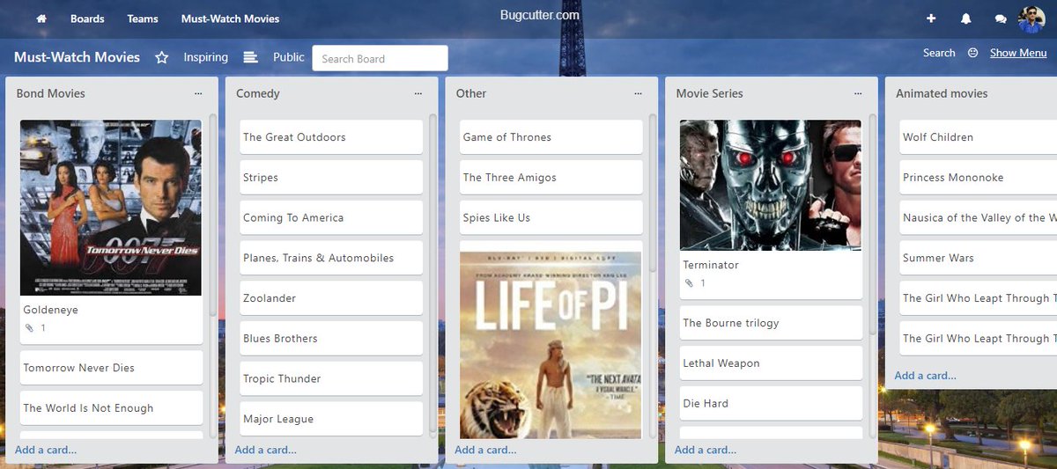Click the smiley face icon
The image size is (1057, 469).
973,53
